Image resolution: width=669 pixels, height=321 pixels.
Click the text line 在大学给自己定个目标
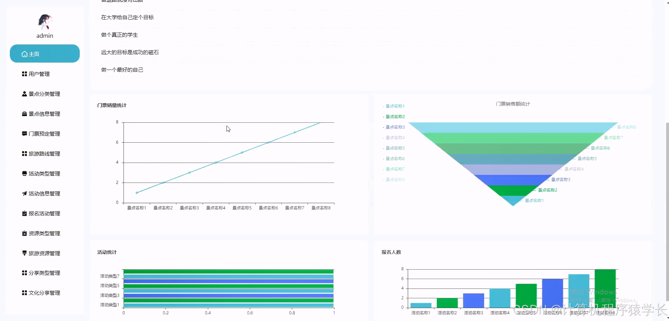pyautogui.click(x=127, y=17)
